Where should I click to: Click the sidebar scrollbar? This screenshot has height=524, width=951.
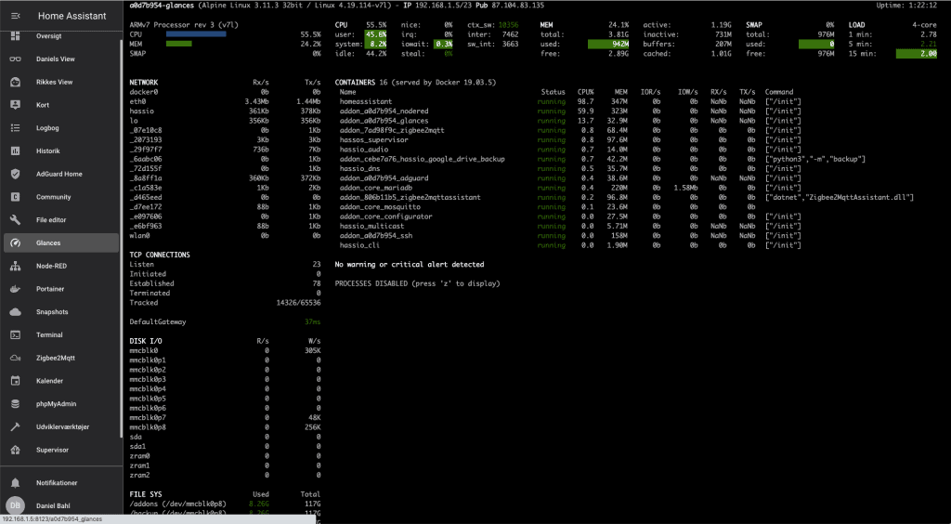click(121, 237)
